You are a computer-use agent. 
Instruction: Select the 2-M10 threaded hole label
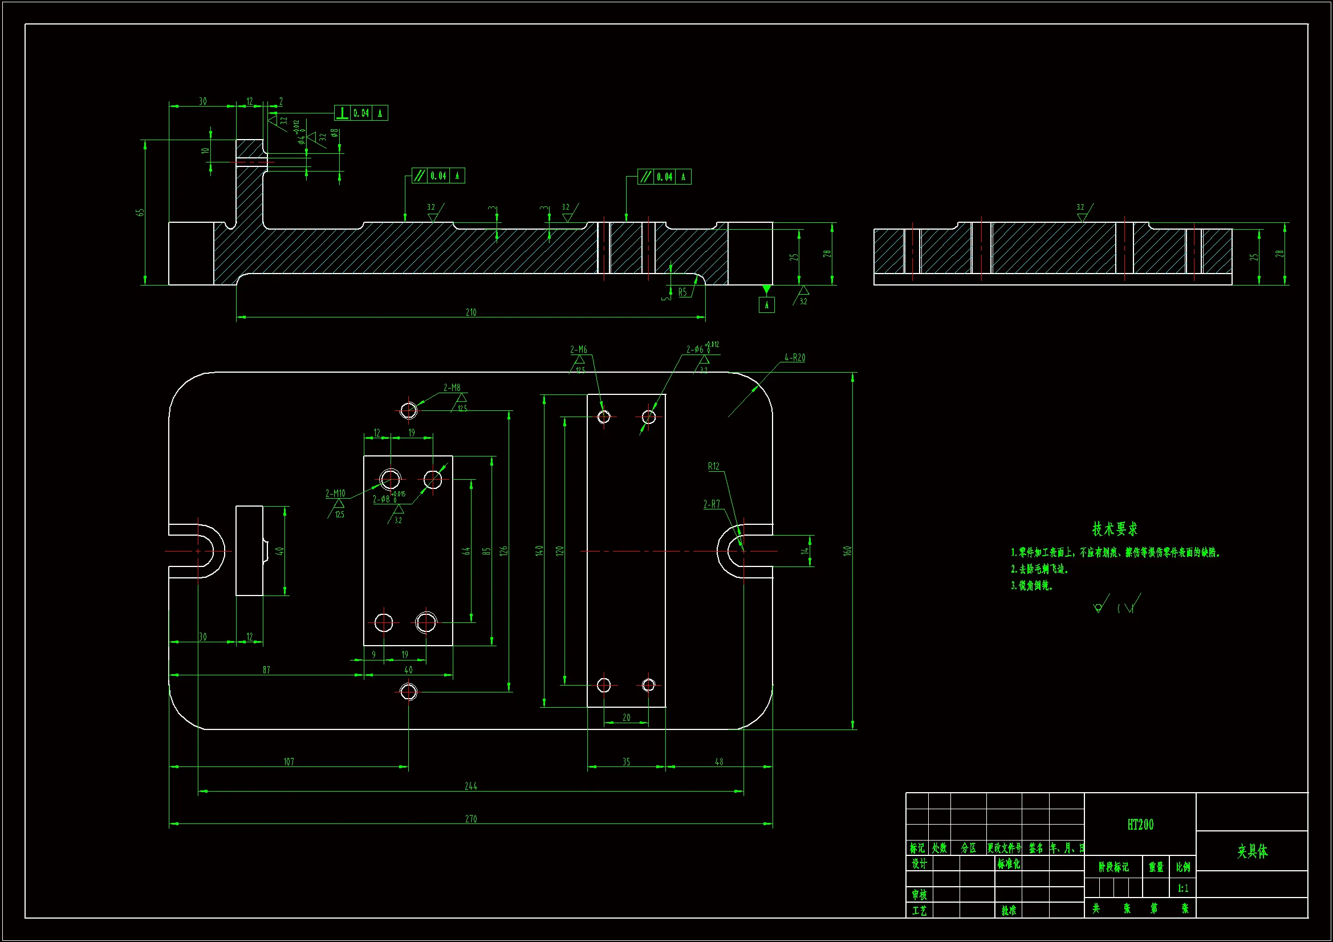point(335,494)
